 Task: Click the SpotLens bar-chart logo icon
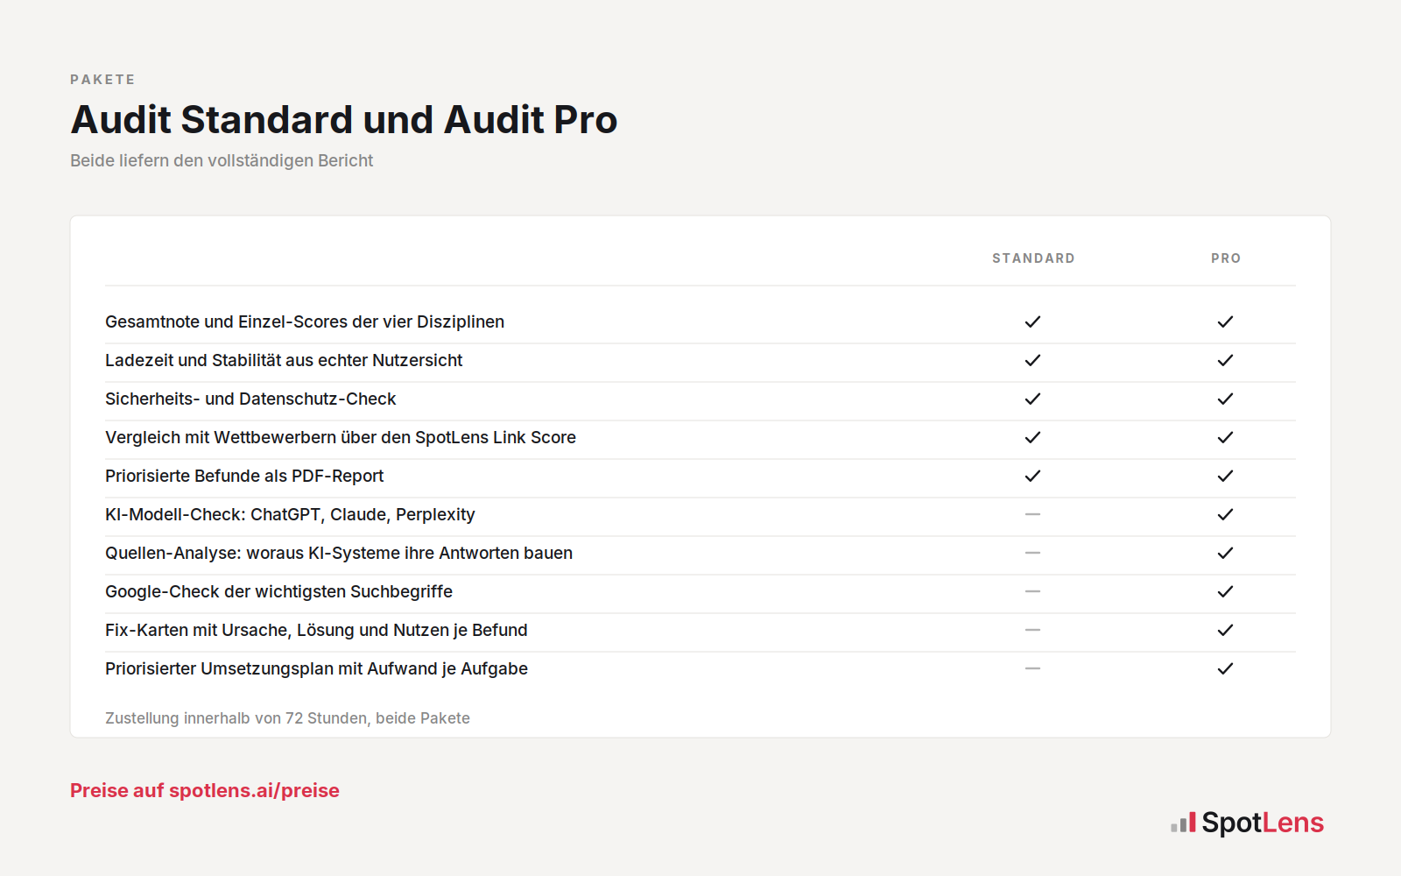click(1183, 823)
